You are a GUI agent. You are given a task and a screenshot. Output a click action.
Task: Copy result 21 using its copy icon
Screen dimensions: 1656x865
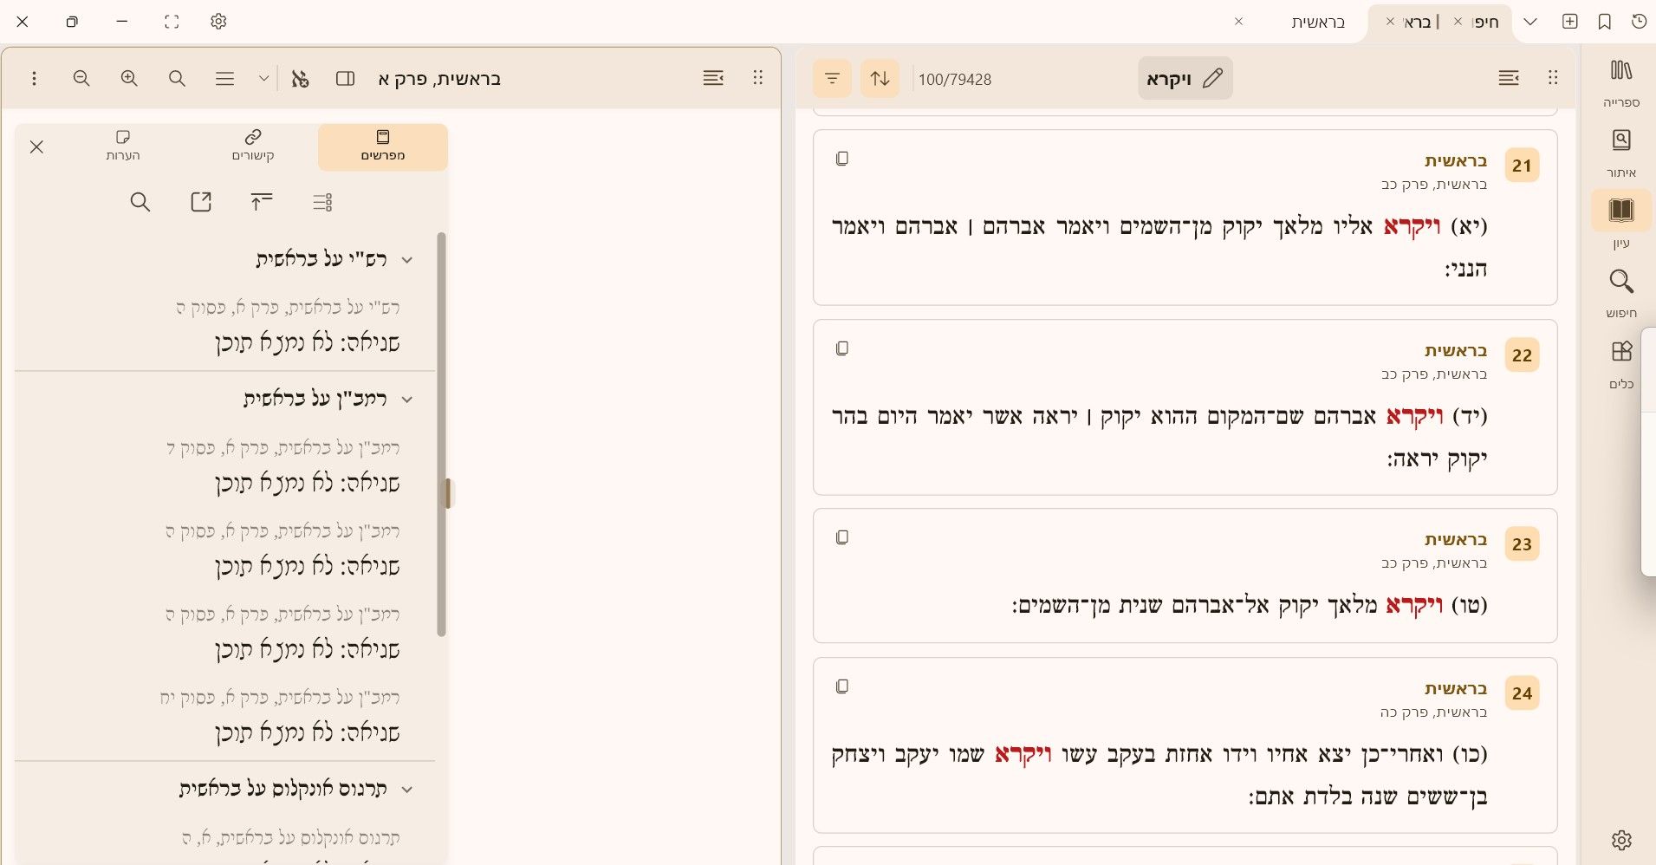[841, 159]
